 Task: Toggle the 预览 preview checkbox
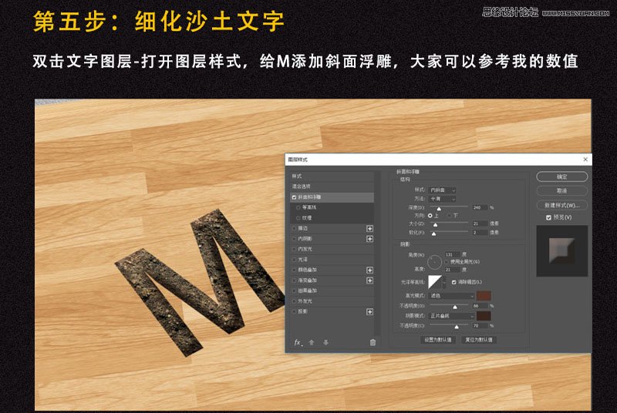(548, 217)
